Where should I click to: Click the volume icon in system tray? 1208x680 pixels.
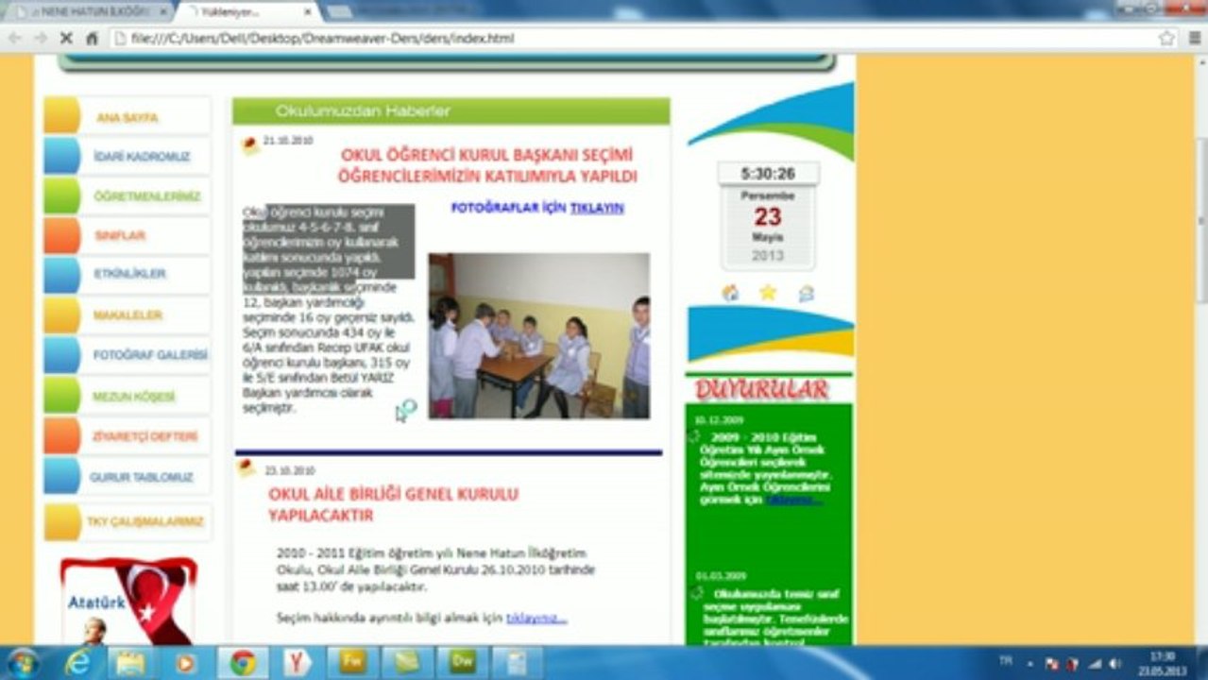(1115, 663)
